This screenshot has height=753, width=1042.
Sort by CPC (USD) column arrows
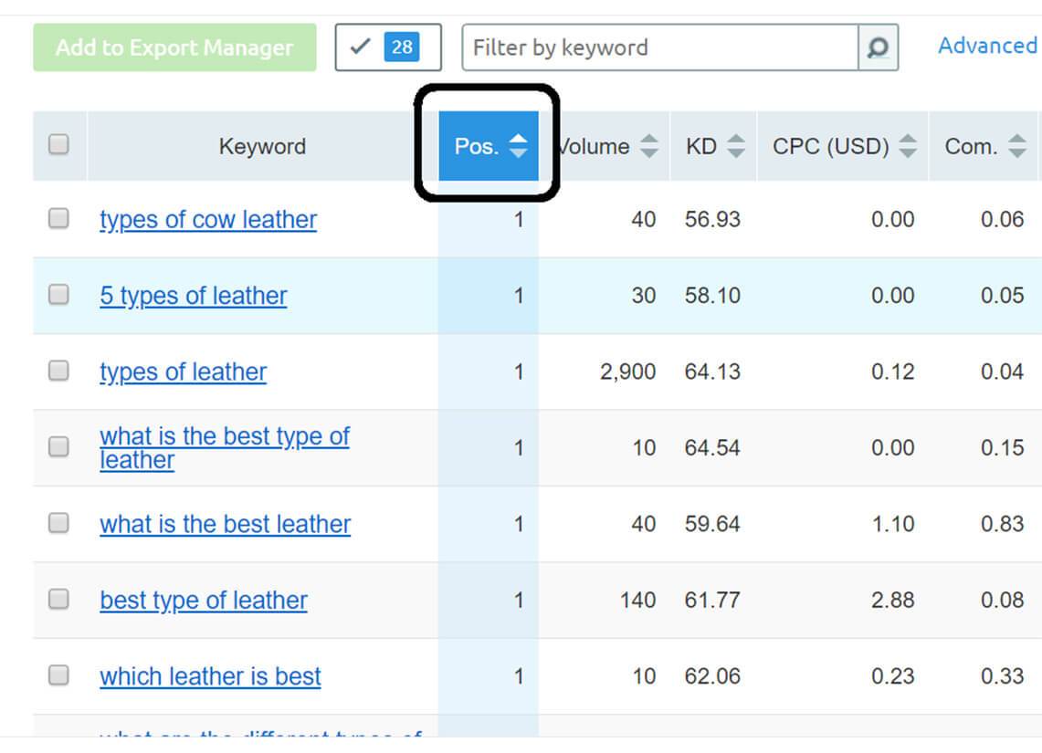click(x=907, y=145)
